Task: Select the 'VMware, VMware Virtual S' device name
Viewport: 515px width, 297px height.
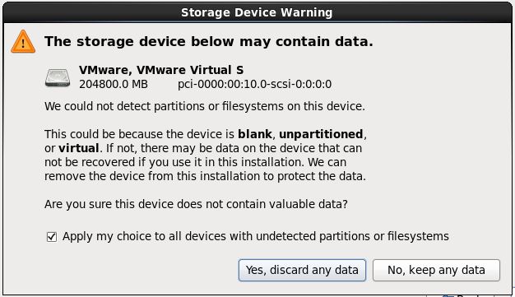Action: click(161, 70)
